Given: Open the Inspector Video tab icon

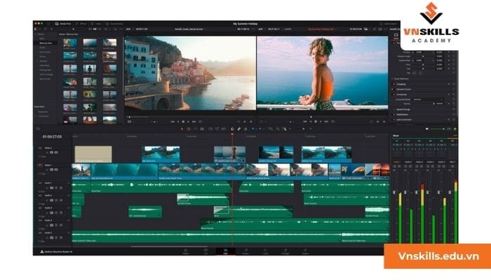Looking at the screenshot, I should click(x=396, y=36).
